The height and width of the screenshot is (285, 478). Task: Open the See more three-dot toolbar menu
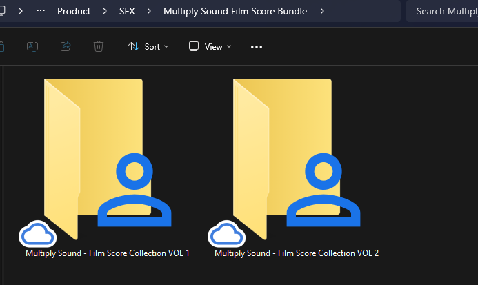[x=257, y=47]
